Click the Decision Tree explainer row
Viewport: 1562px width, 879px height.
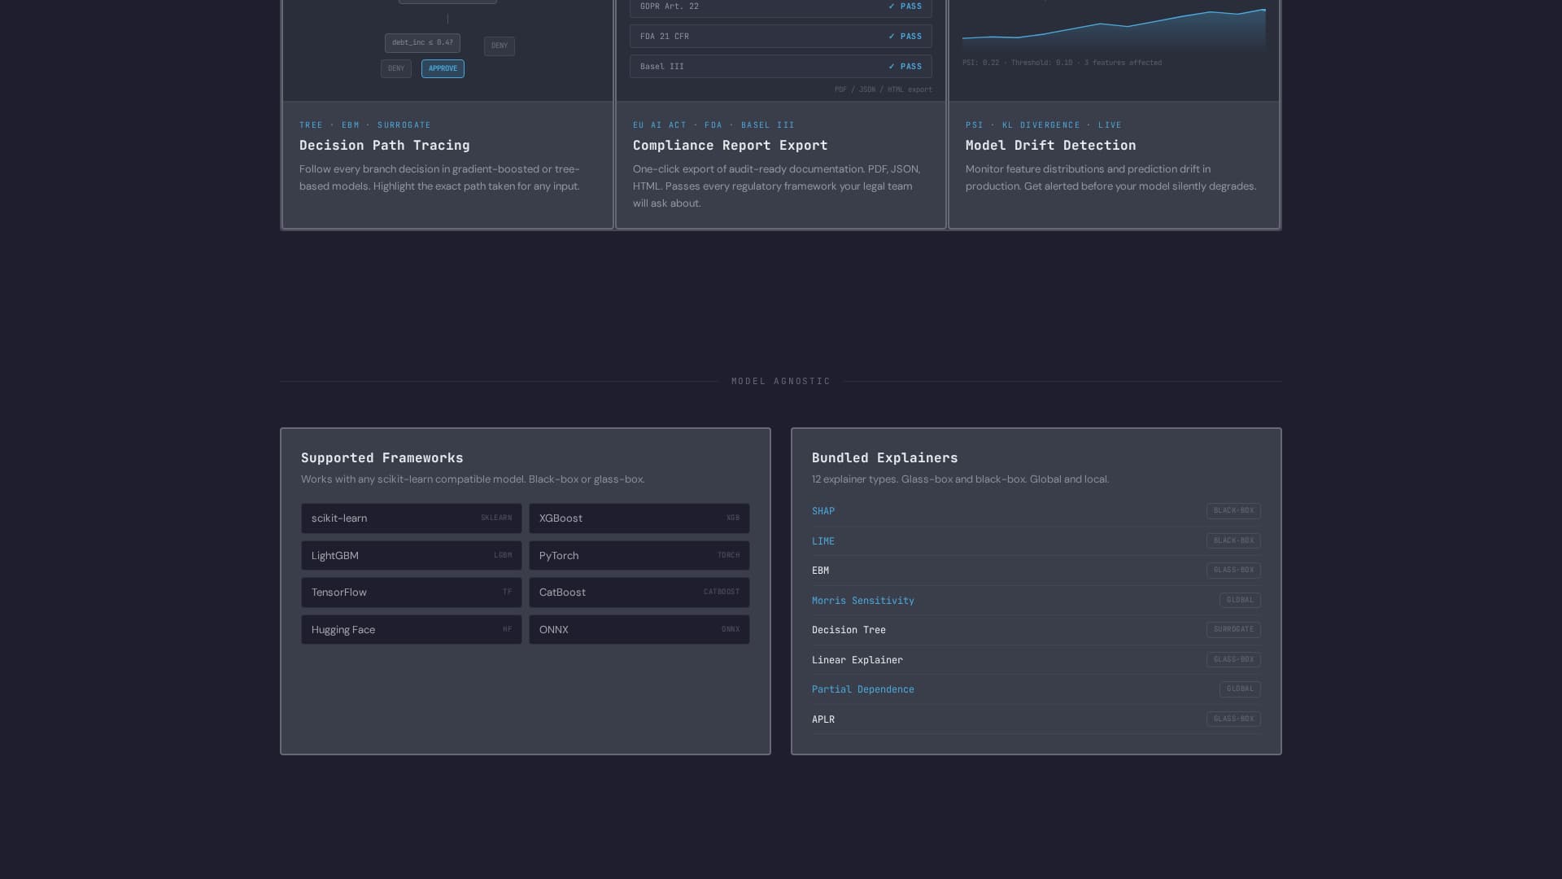tap(1036, 630)
